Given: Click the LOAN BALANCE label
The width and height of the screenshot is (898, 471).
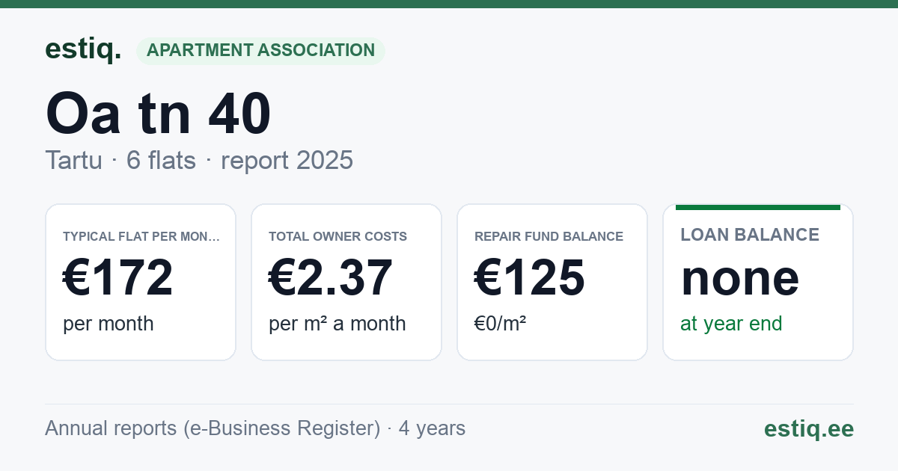Looking at the screenshot, I should 750,235.
